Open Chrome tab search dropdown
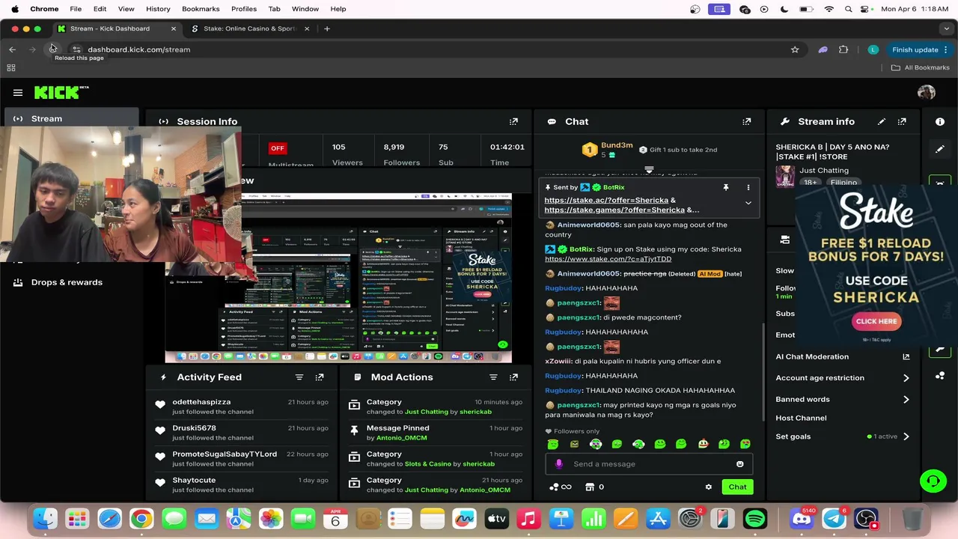 point(947,28)
